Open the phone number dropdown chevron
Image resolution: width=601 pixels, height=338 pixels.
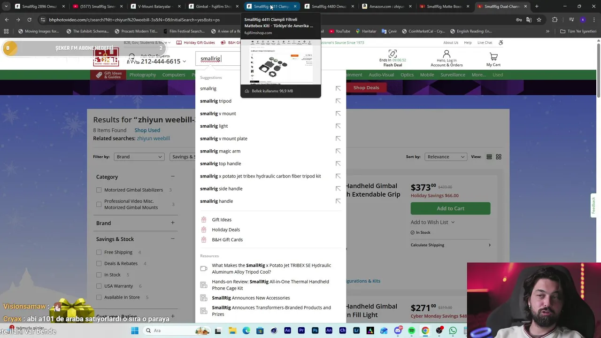pyautogui.click(x=184, y=61)
